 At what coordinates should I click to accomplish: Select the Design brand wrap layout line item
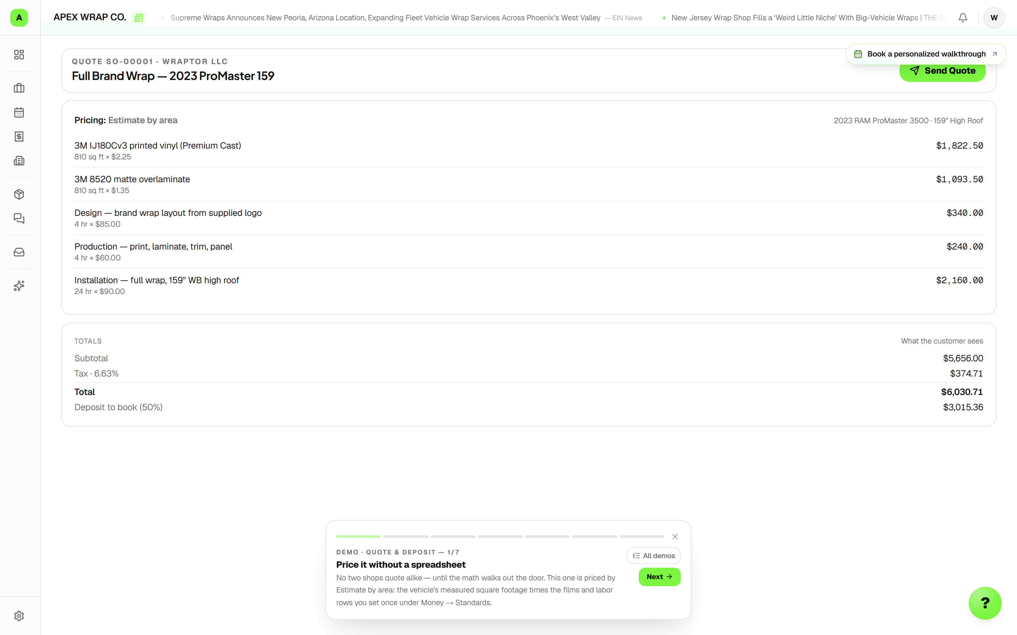[529, 217]
